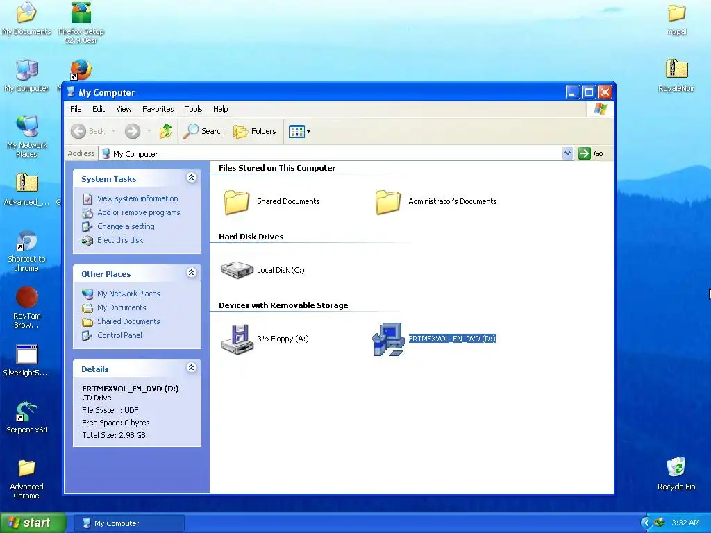Open the Edit menu
Image resolution: width=711 pixels, height=533 pixels.
[x=99, y=109]
